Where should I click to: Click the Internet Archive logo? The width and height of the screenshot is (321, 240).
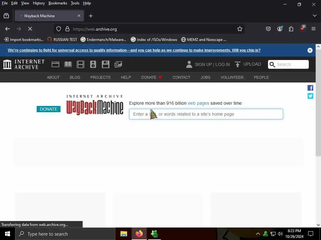pyautogui.click(x=24, y=64)
